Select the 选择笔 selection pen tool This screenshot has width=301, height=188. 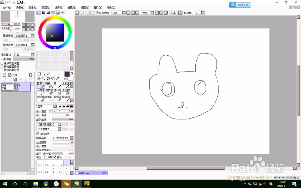pyautogui.click(x=57, y=92)
